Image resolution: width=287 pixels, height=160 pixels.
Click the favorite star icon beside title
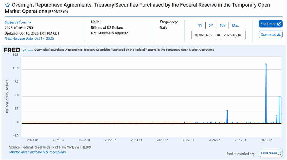coord(8,5)
